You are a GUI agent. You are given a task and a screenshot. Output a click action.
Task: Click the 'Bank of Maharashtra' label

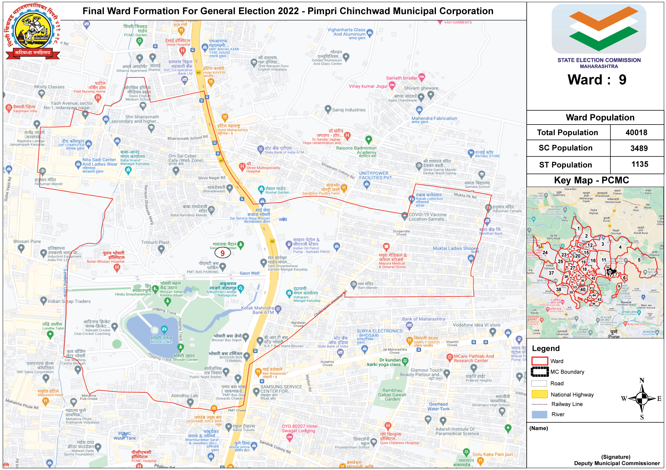point(423,319)
